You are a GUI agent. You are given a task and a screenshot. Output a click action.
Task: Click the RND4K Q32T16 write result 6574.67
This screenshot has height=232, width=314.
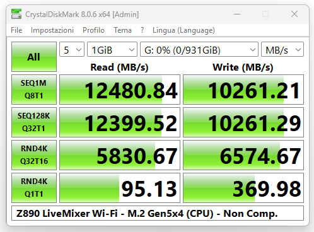tap(243, 155)
